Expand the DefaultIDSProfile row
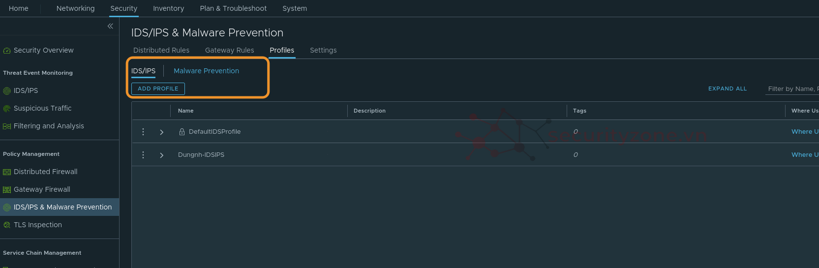 tap(161, 132)
